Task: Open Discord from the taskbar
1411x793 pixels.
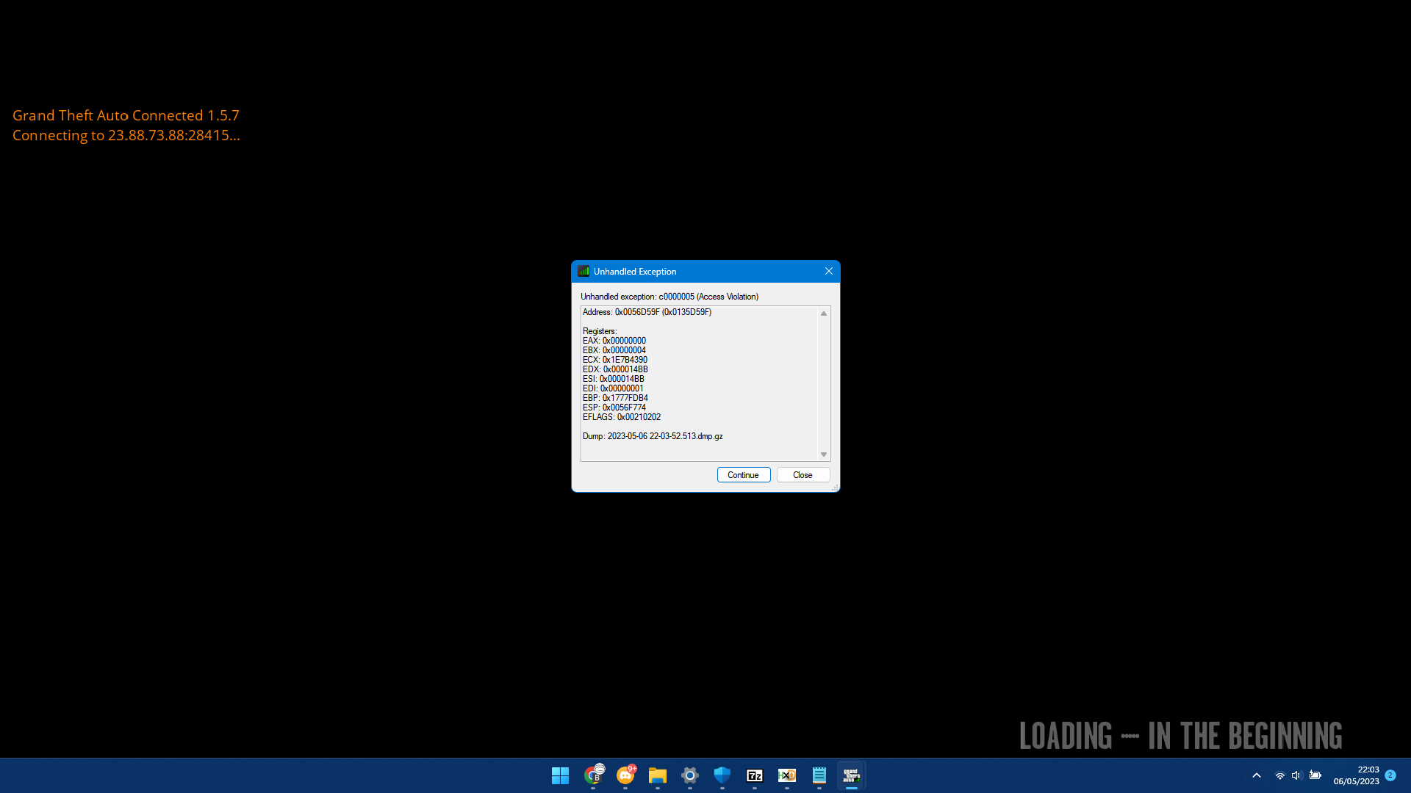Action: point(625,775)
